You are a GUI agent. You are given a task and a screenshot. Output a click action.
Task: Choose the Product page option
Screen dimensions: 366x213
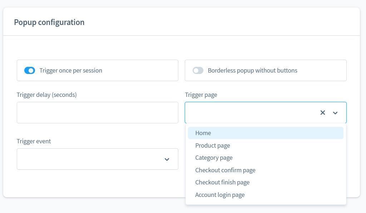(213, 145)
